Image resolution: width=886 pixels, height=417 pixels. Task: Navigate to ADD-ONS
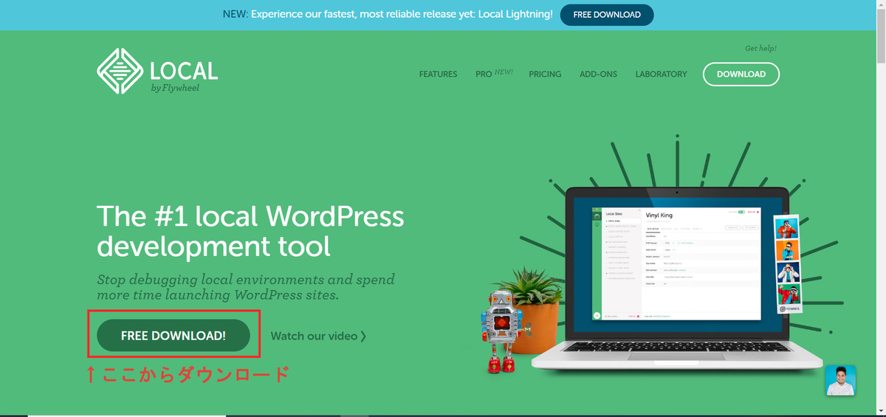tap(598, 74)
